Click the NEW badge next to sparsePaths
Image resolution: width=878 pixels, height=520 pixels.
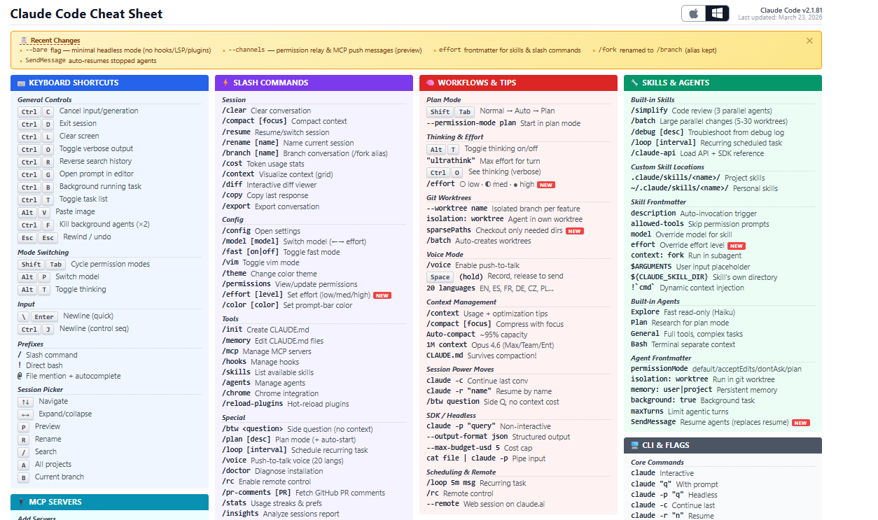pos(574,231)
